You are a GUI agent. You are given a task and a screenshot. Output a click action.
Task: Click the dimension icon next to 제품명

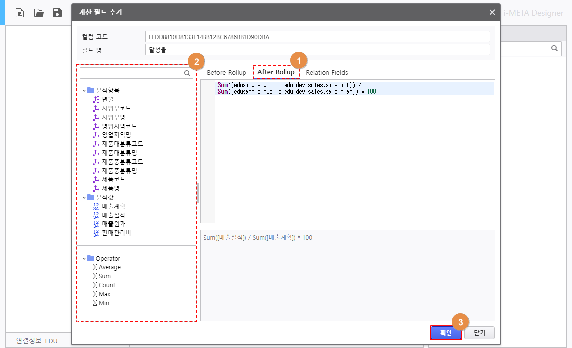pyautogui.click(x=96, y=188)
